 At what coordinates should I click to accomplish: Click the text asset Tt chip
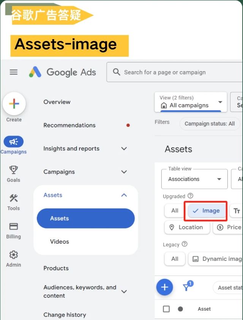(x=236, y=211)
